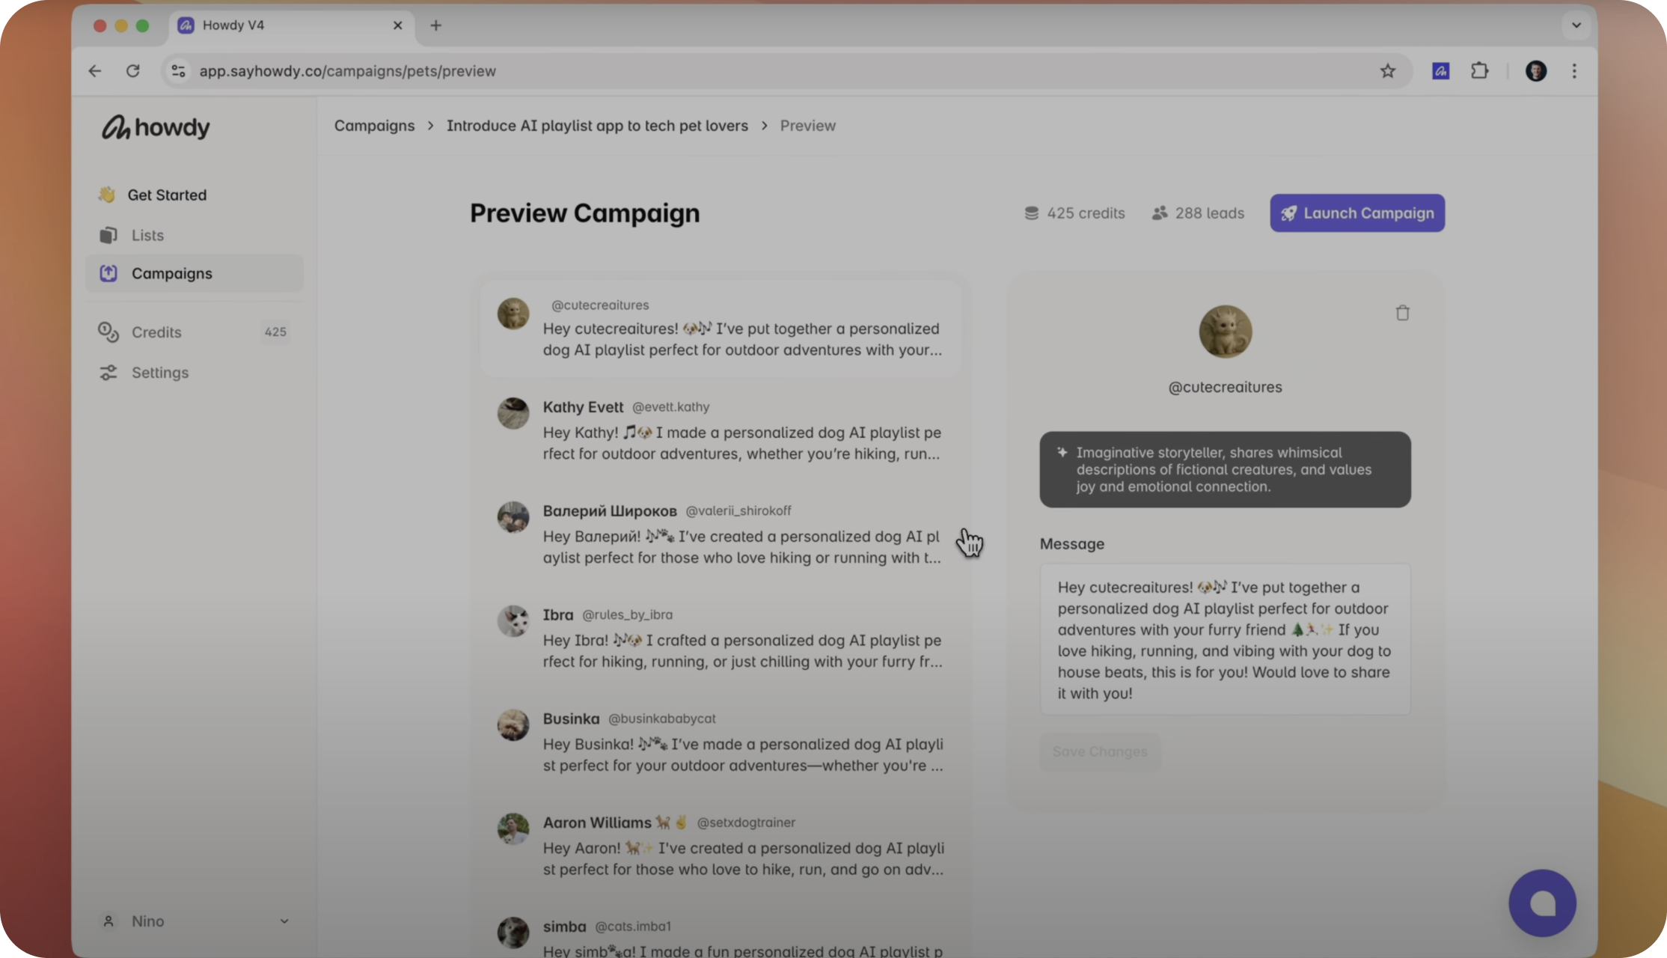
Task: Open the browser extensions puzzle icon
Action: pyautogui.click(x=1479, y=71)
